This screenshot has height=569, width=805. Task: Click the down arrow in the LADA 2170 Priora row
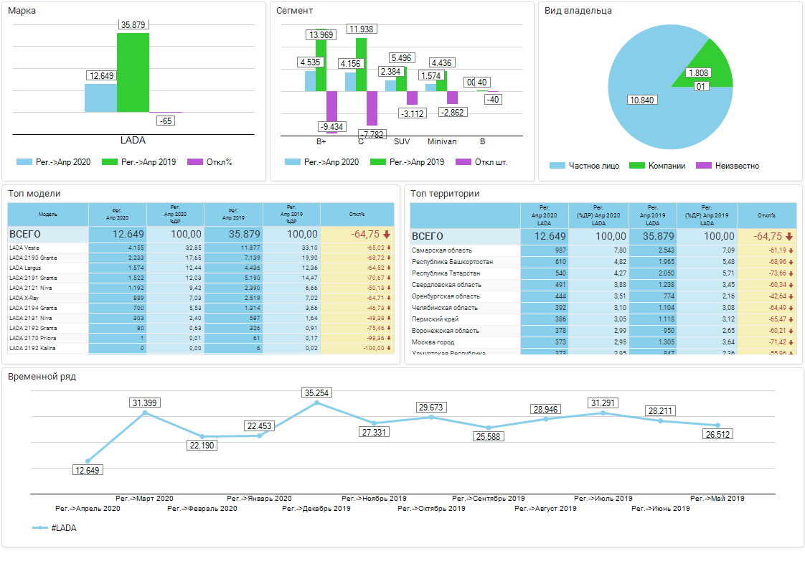(389, 338)
